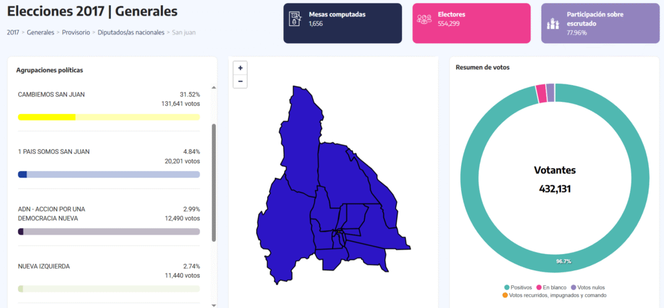Select 1 PAIS SOMOS SAN JUAN party name
664x308 pixels.
[x=54, y=152]
